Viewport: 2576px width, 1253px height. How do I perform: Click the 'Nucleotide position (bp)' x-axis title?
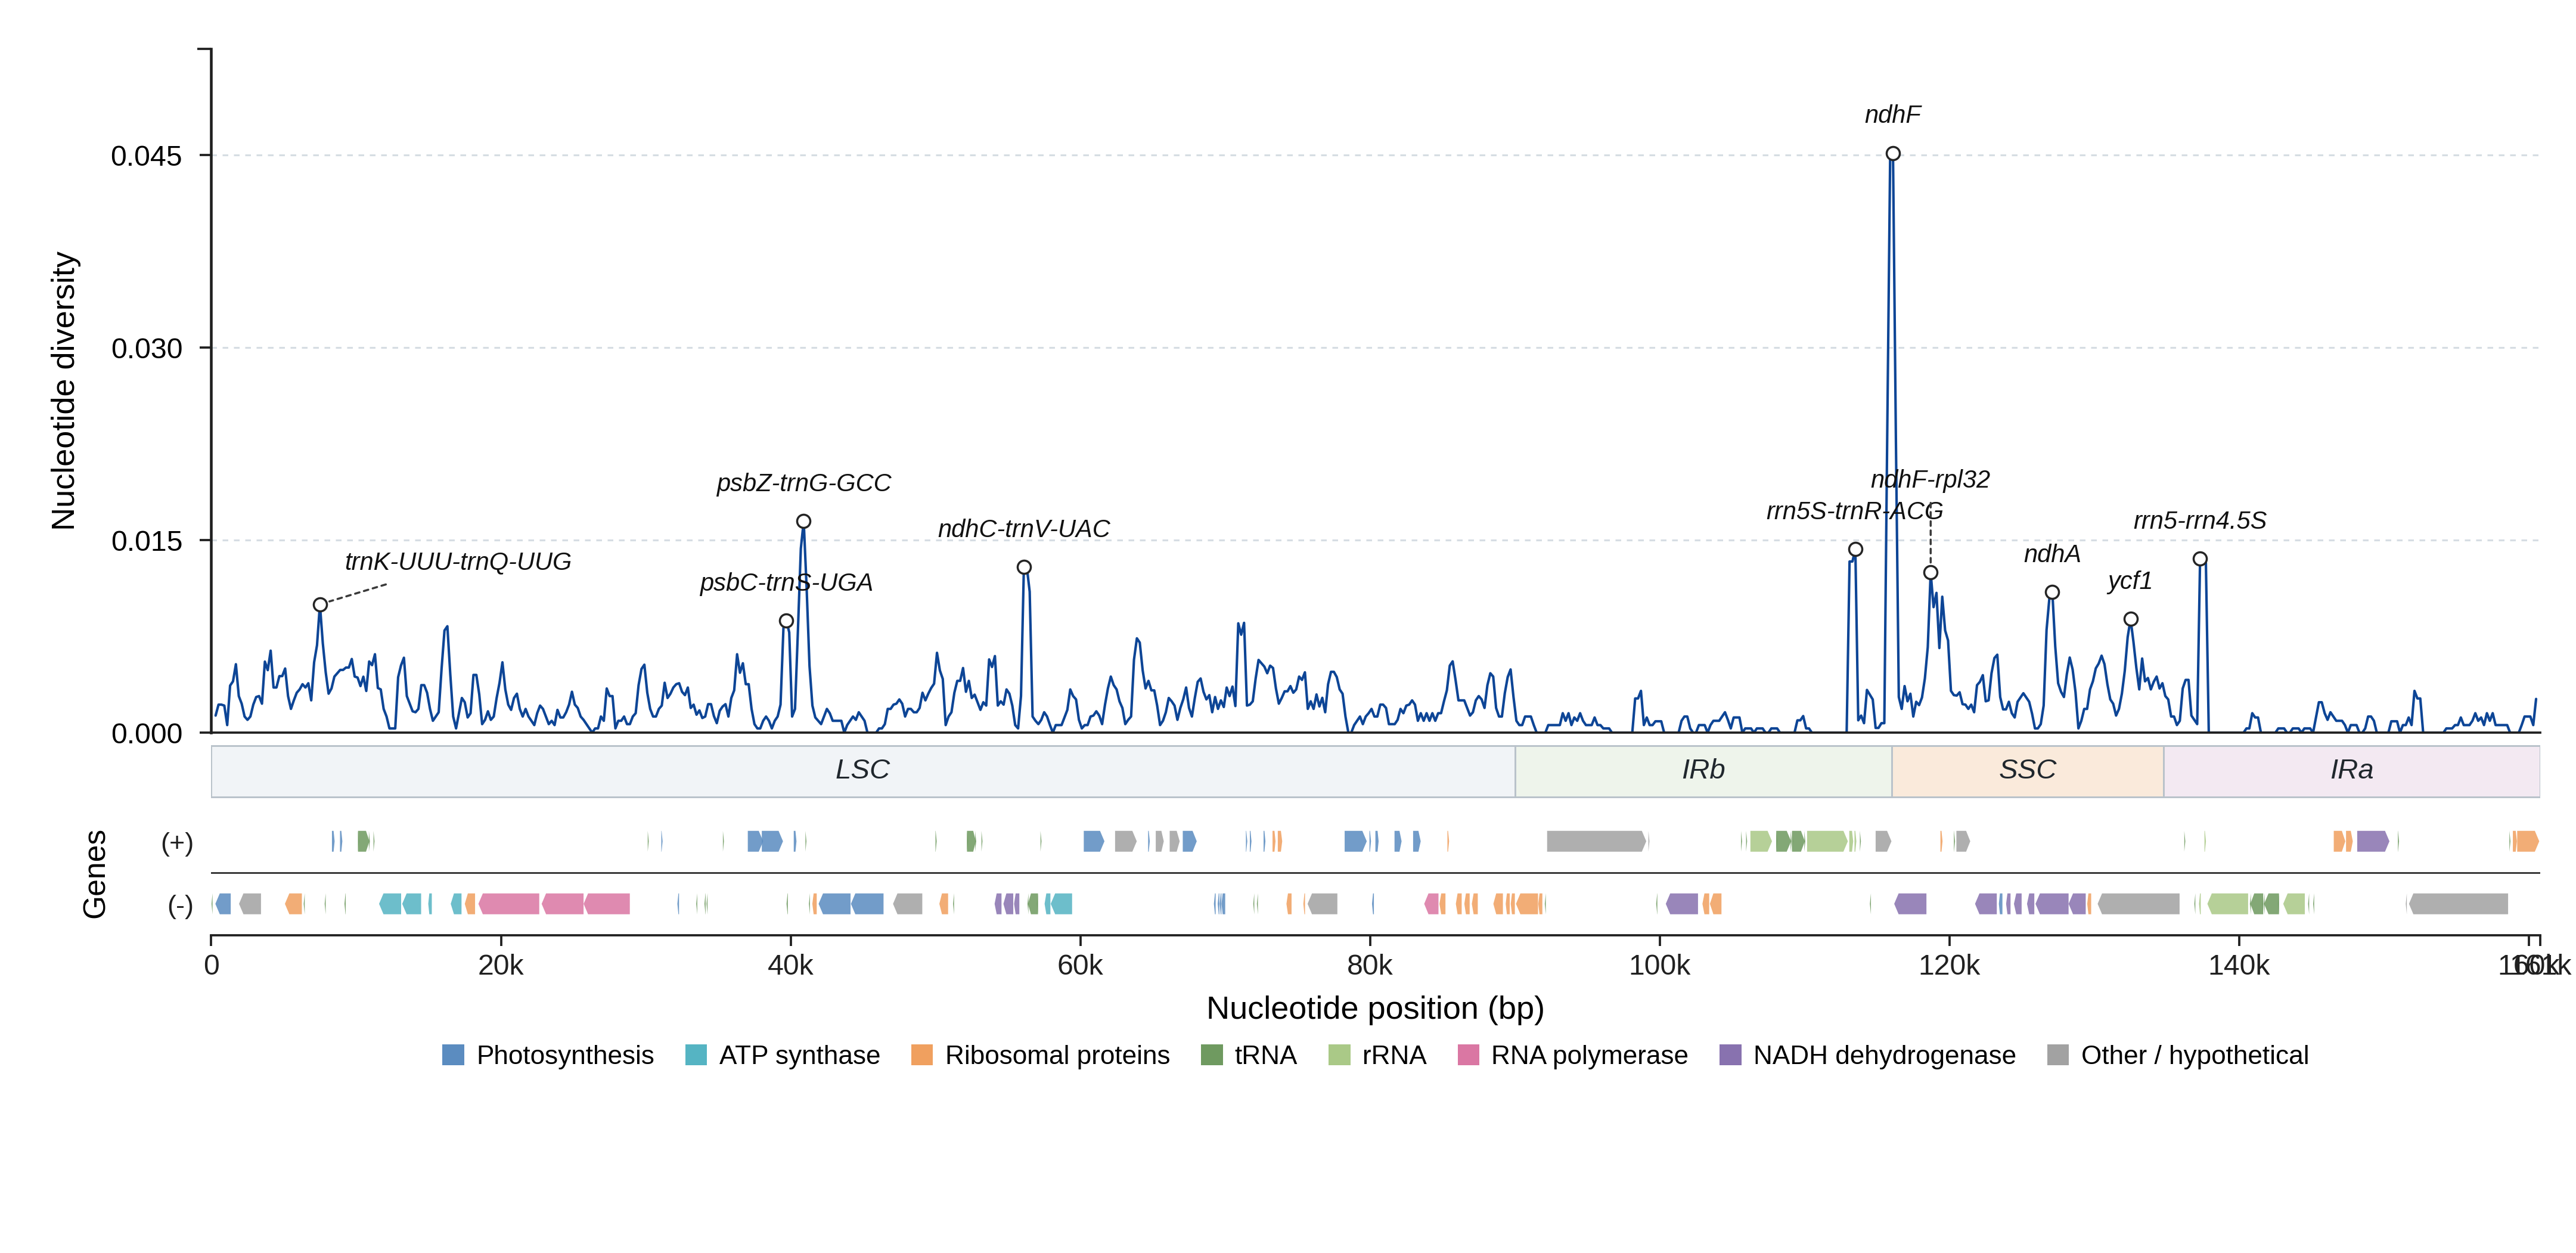(1375, 1008)
